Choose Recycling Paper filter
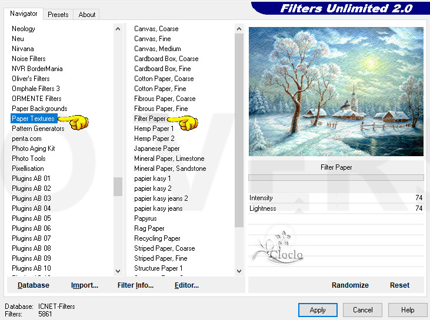The height and width of the screenshot is (320, 430). pos(157,238)
